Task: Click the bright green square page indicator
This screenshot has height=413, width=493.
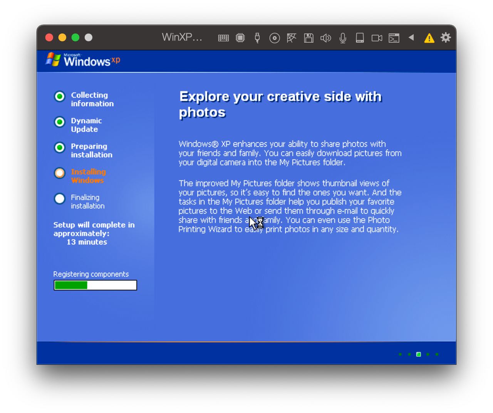Action: tap(419, 354)
